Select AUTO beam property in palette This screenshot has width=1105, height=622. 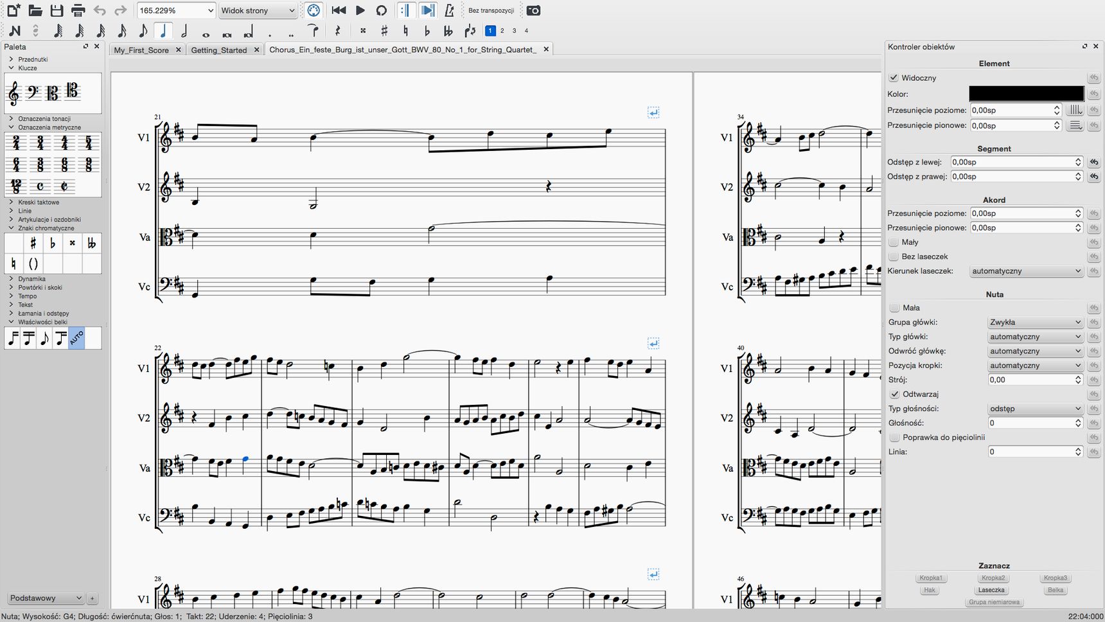click(76, 337)
